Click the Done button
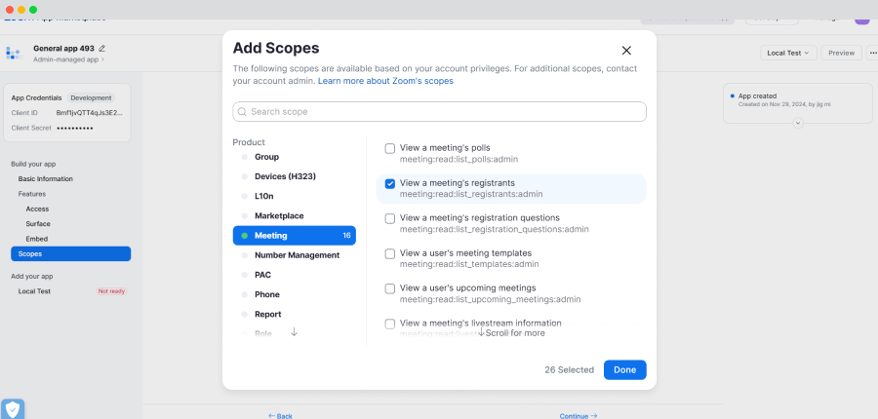 tap(625, 369)
